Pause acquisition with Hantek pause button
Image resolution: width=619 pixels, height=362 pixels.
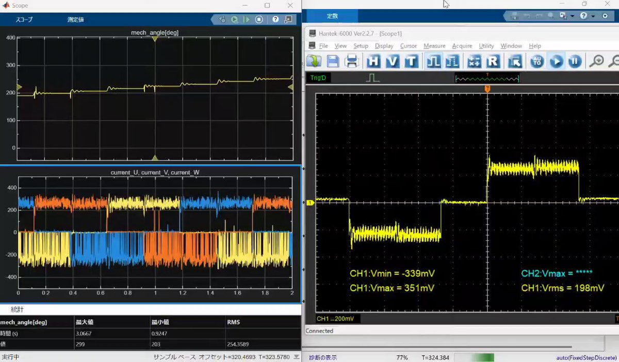[575, 61]
